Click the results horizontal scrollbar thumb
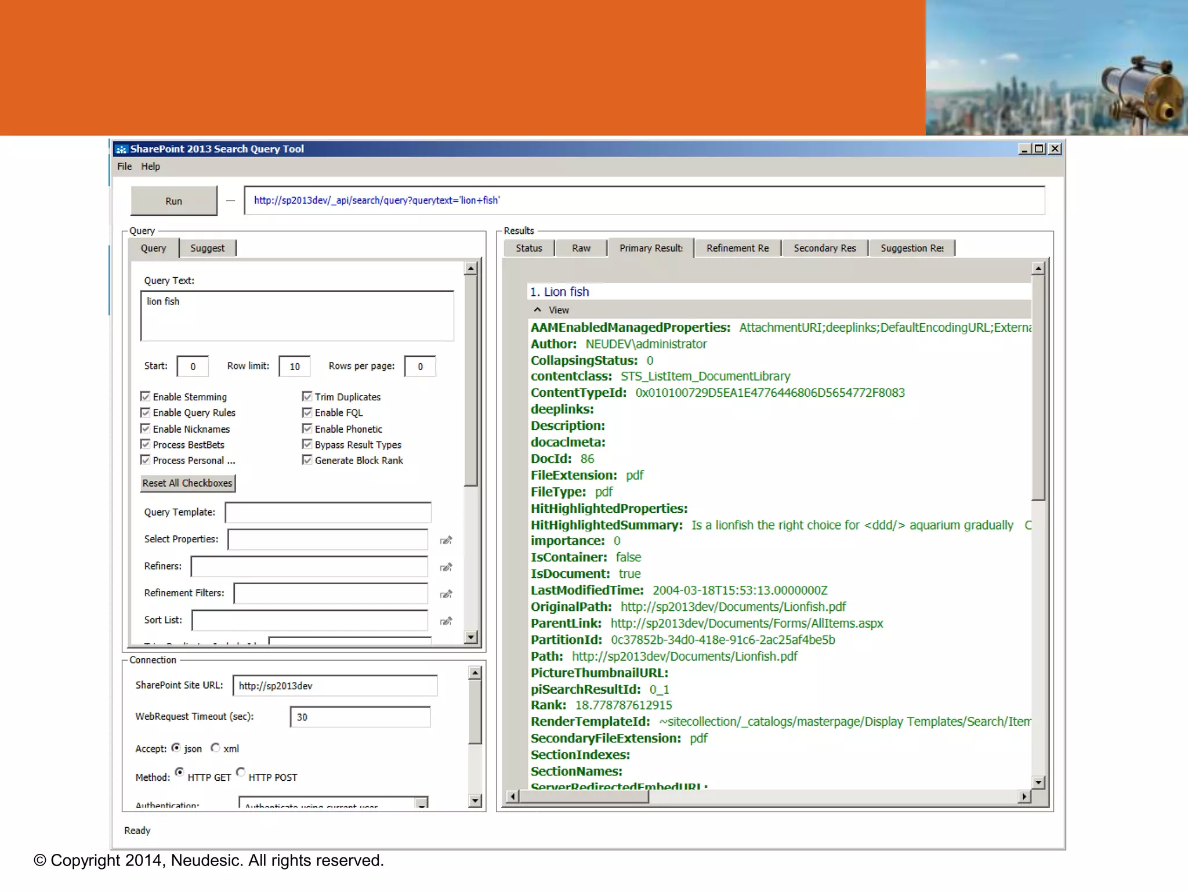 [x=583, y=796]
